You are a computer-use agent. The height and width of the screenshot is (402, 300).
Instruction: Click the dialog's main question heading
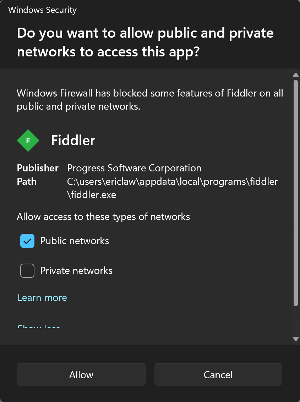point(145,42)
